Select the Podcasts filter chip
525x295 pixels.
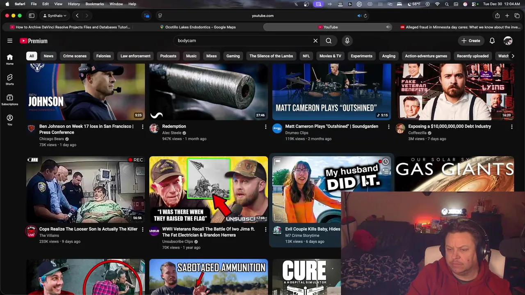pyautogui.click(x=168, y=56)
